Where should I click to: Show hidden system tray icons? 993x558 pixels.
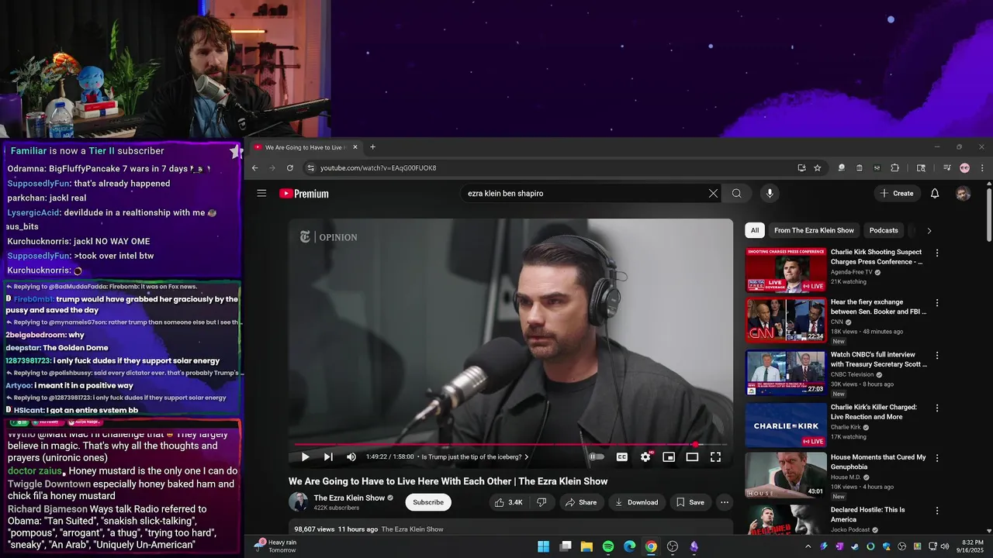808,546
